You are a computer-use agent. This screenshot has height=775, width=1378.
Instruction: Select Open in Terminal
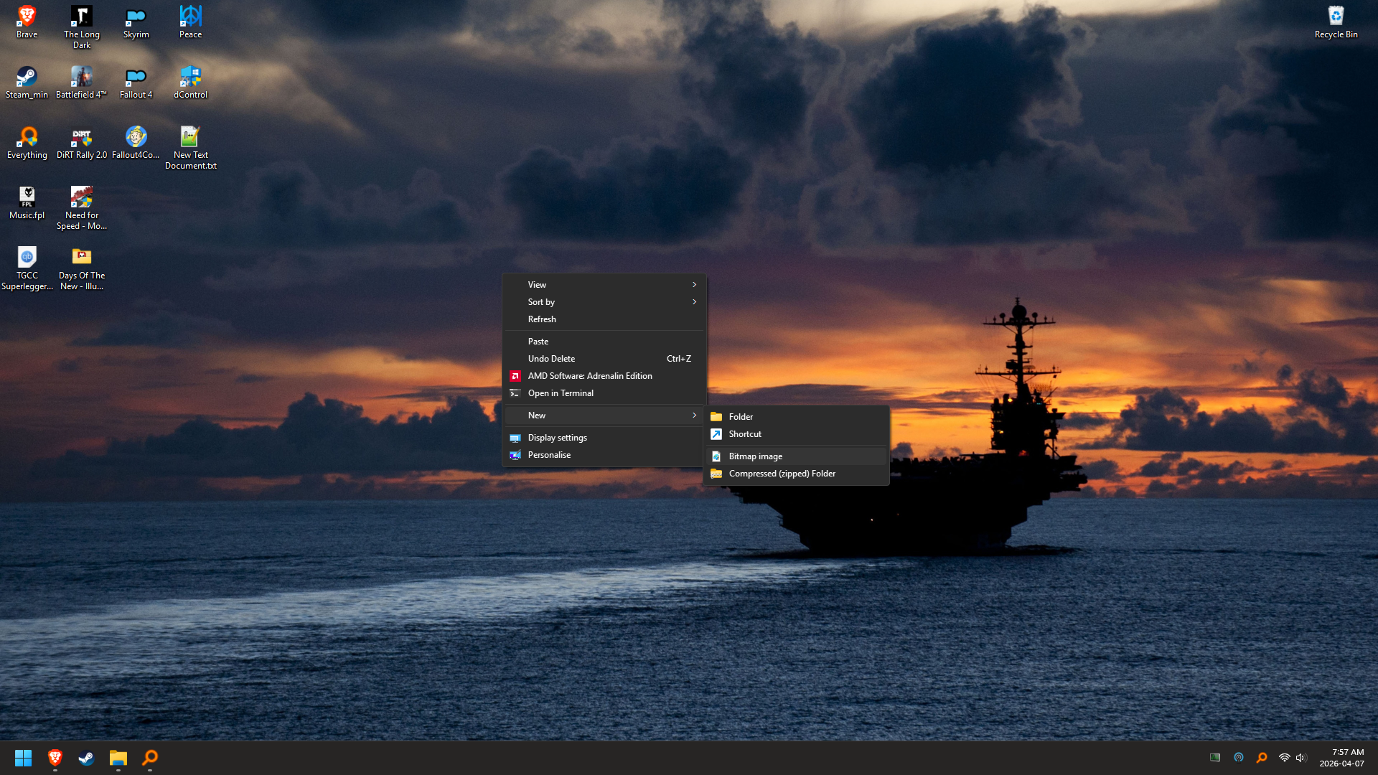point(561,393)
